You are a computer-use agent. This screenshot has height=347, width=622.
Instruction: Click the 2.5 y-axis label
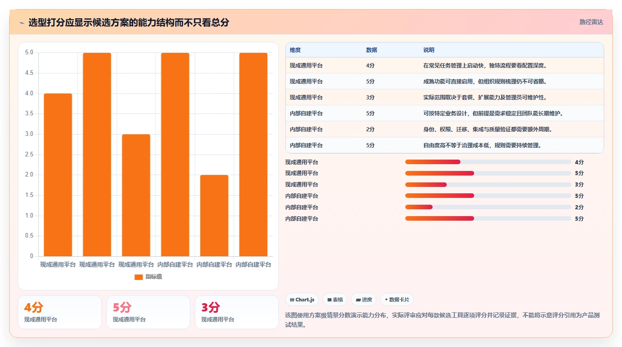[29, 155]
